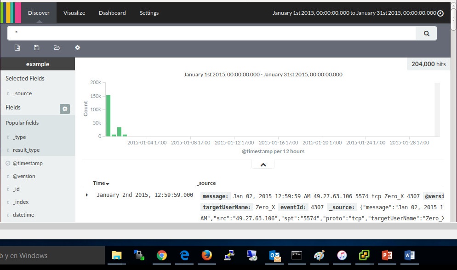
Task: Open the gear icon in the search toolbar
Action: point(77,47)
